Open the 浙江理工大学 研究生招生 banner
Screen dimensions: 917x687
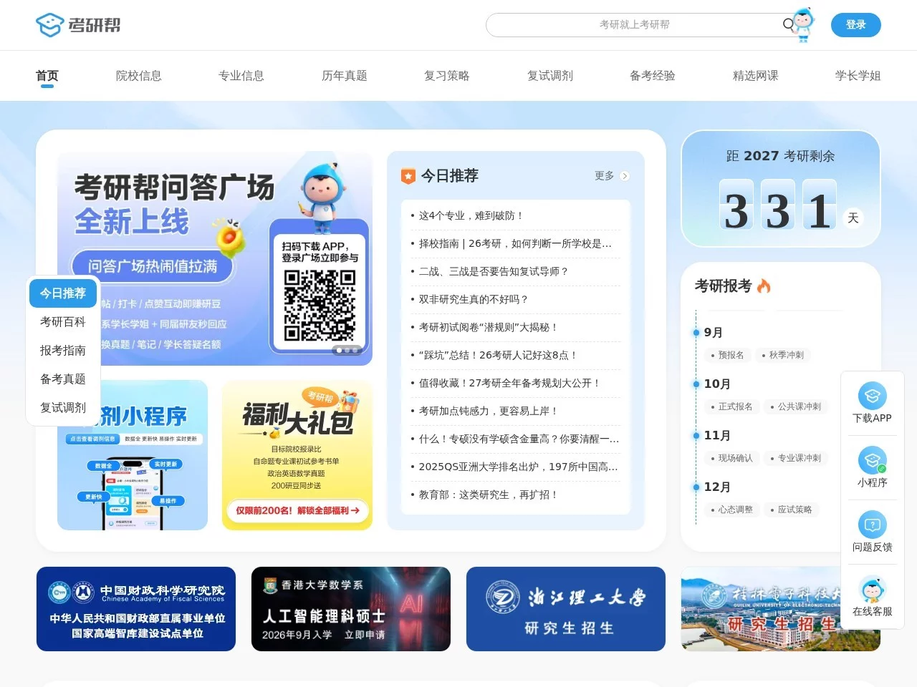point(566,609)
